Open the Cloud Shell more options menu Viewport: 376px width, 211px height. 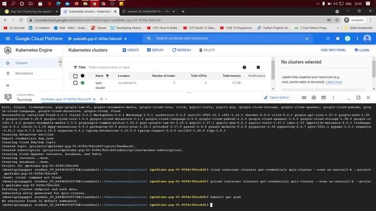[333, 98]
